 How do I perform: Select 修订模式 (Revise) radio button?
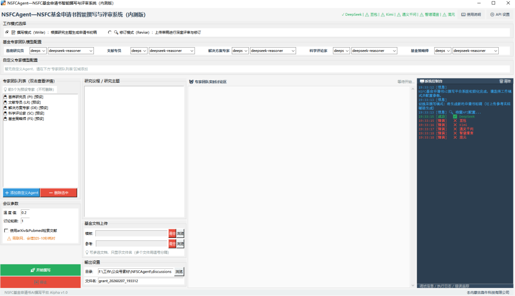pyautogui.click(x=110, y=32)
